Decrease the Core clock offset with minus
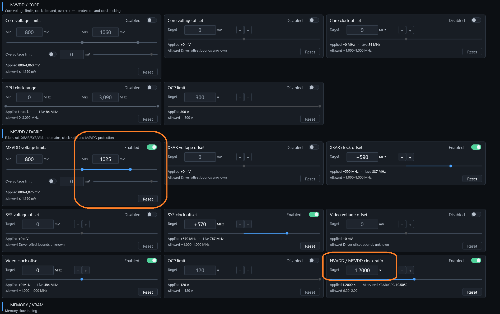The image size is (500, 314). pos(402,30)
